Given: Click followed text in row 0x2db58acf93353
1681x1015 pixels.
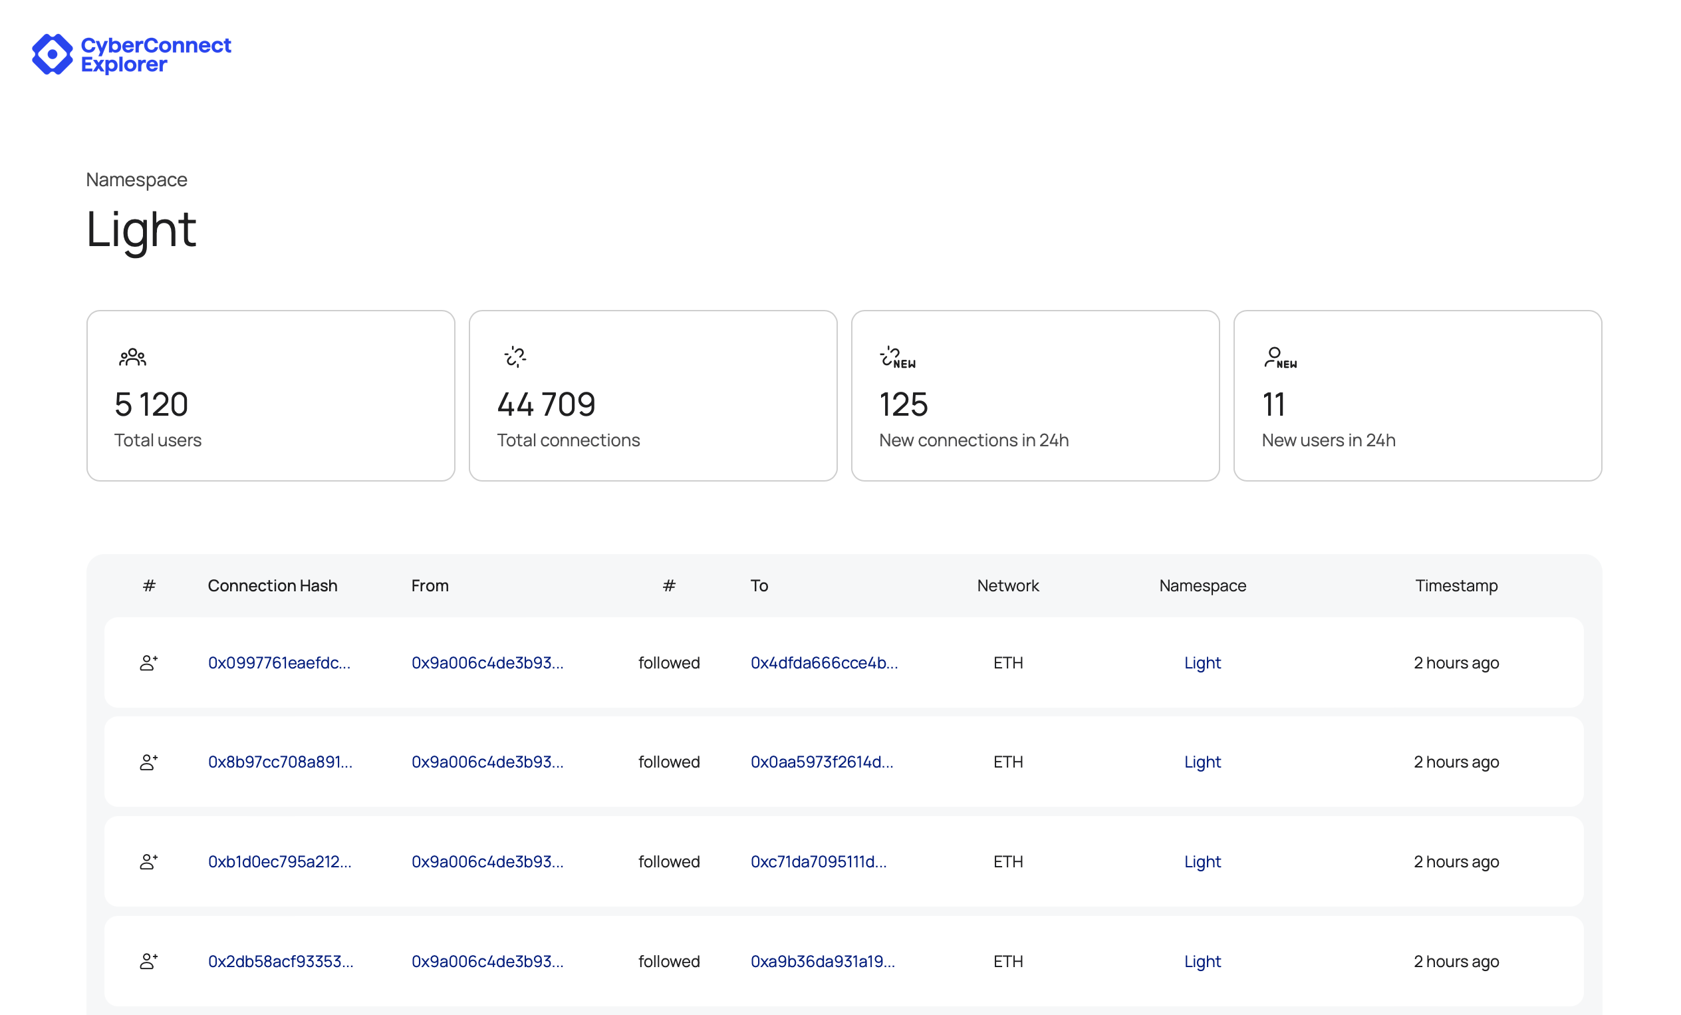Looking at the screenshot, I should pyautogui.click(x=668, y=962).
